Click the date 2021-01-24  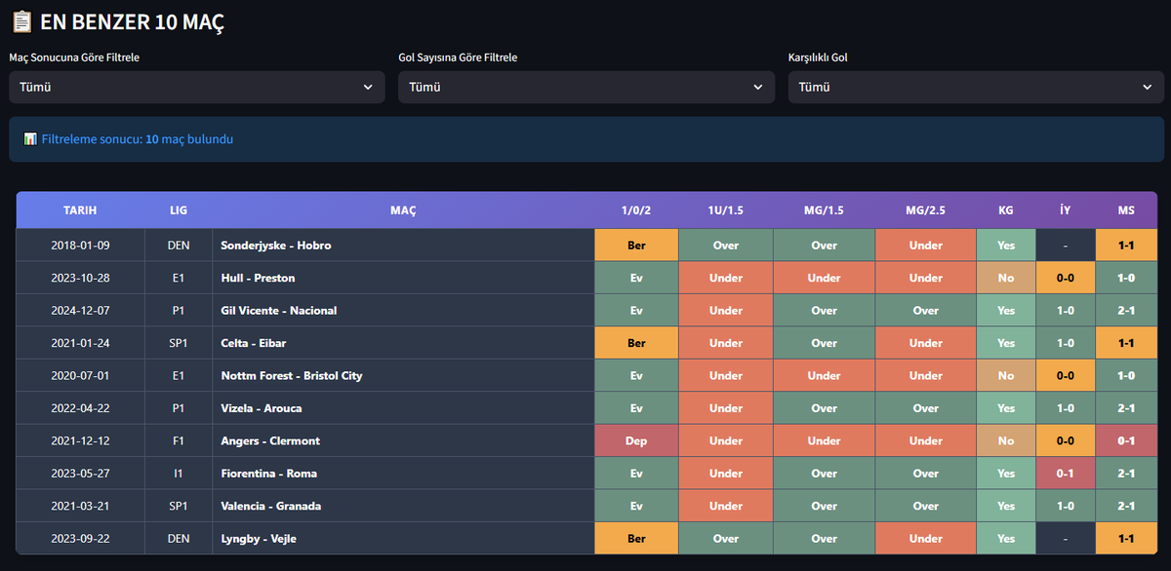coord(80,343)
